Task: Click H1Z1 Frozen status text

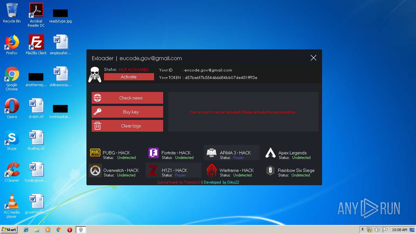Action: [x=180, y=175]
